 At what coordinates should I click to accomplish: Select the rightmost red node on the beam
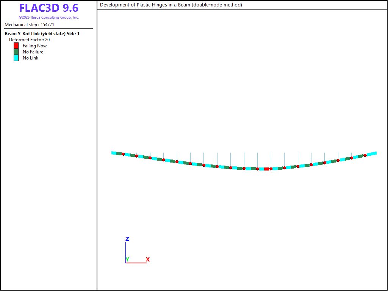[x=365, y=155]
